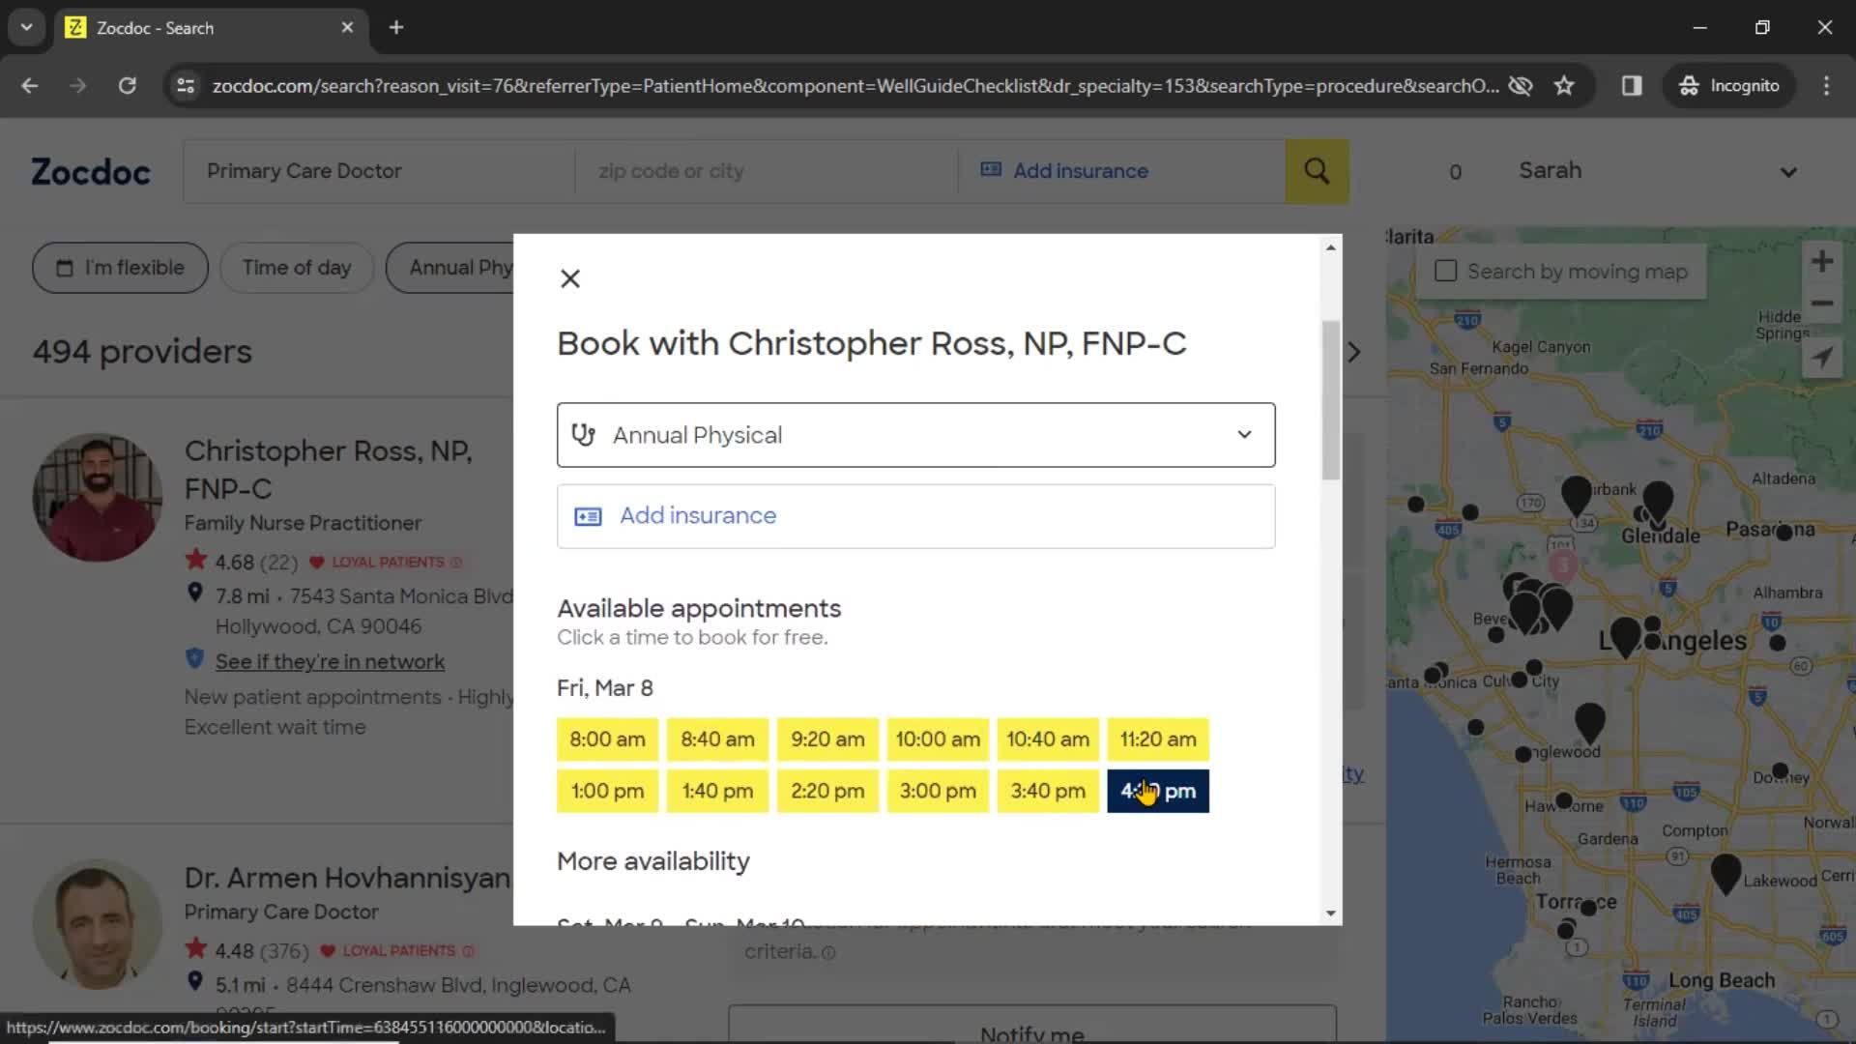Click the info icon next to criteria text
Image resolution: width=1856 pixels, height=1044 pixels.
coord(828,953)
